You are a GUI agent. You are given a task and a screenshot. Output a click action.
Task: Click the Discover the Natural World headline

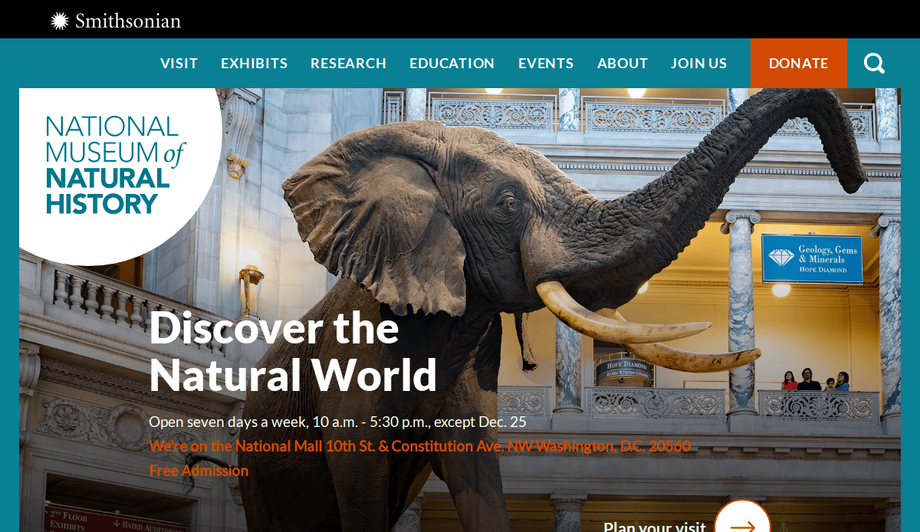coord(292,353)
